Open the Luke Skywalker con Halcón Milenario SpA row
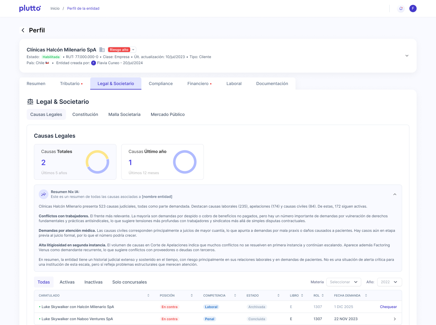The width and height of the screenshot is (436, 325). pyautogui.click(x=218, y=307)
